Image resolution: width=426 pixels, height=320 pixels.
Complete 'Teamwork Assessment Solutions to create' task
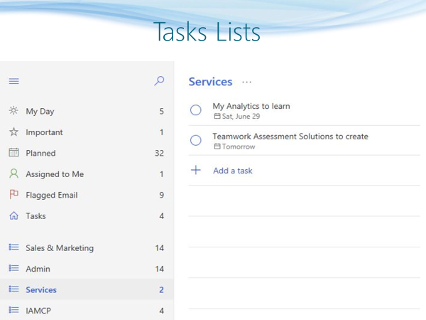point(196,141)
